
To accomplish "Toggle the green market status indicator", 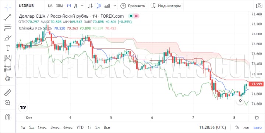I will click(131, 16).
